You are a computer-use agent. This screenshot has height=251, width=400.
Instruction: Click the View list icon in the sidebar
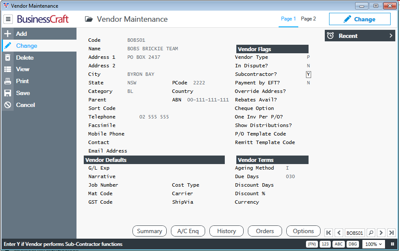[8, 69]
